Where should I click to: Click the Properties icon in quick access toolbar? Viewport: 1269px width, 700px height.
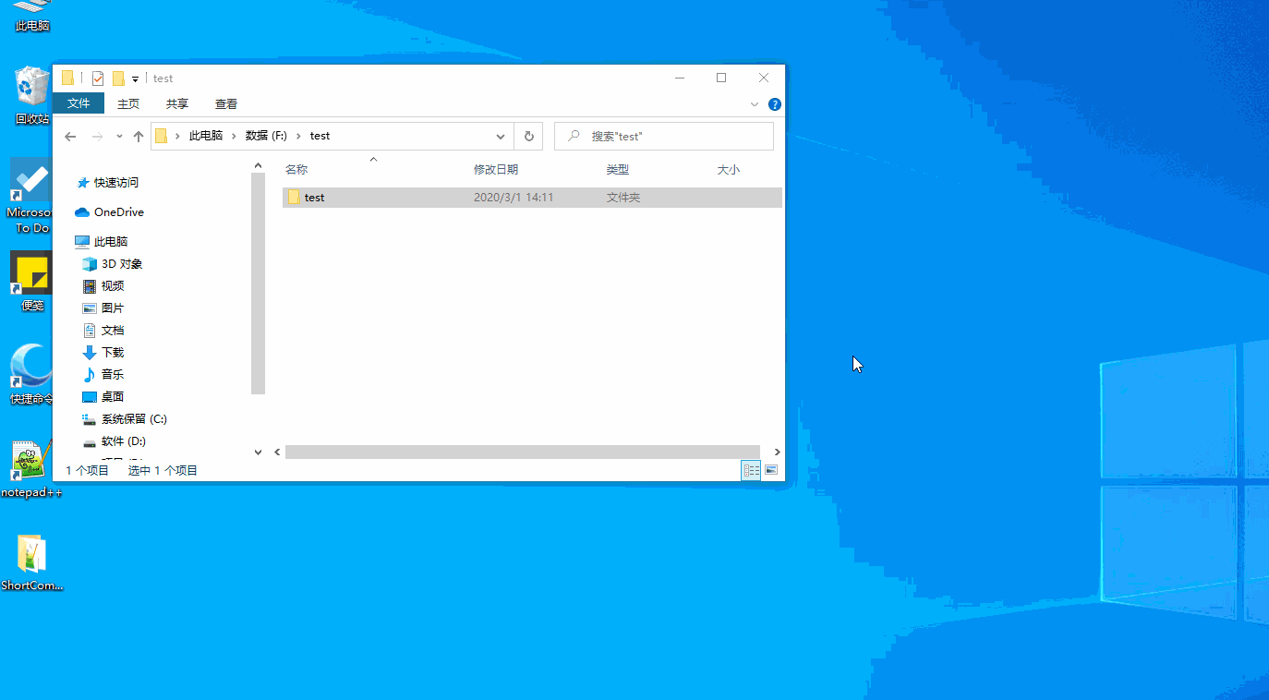pos(98,78)
